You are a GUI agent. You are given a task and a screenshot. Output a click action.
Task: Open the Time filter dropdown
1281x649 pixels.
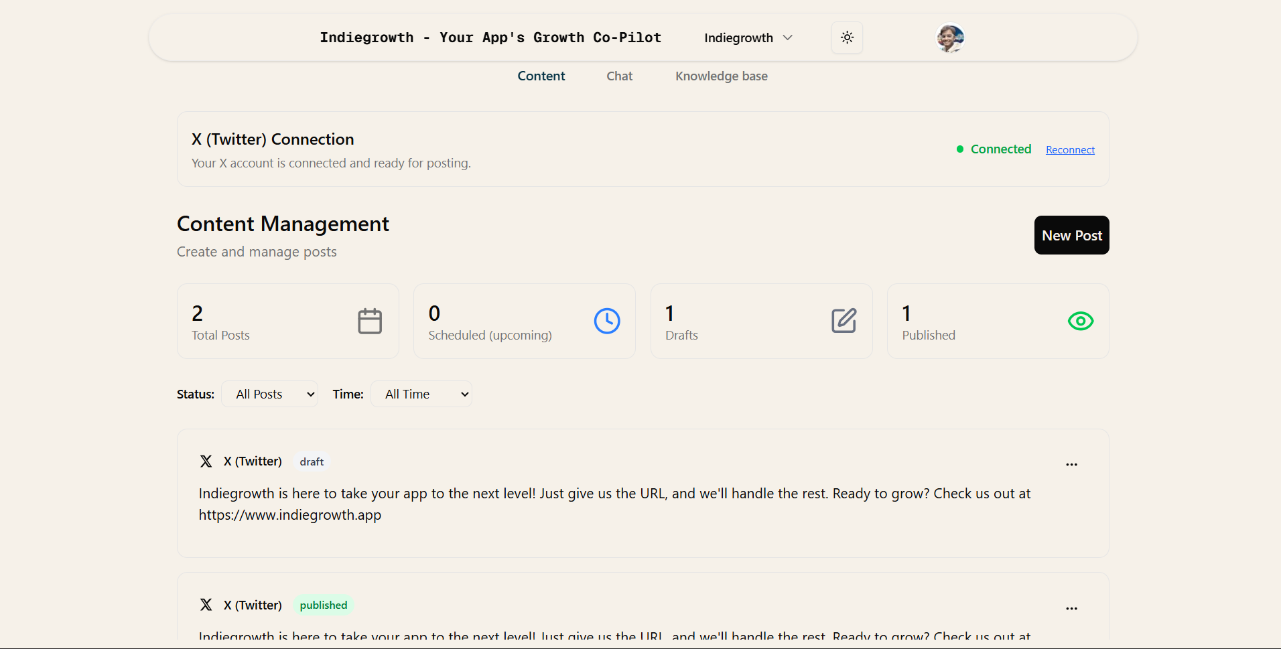421,394
